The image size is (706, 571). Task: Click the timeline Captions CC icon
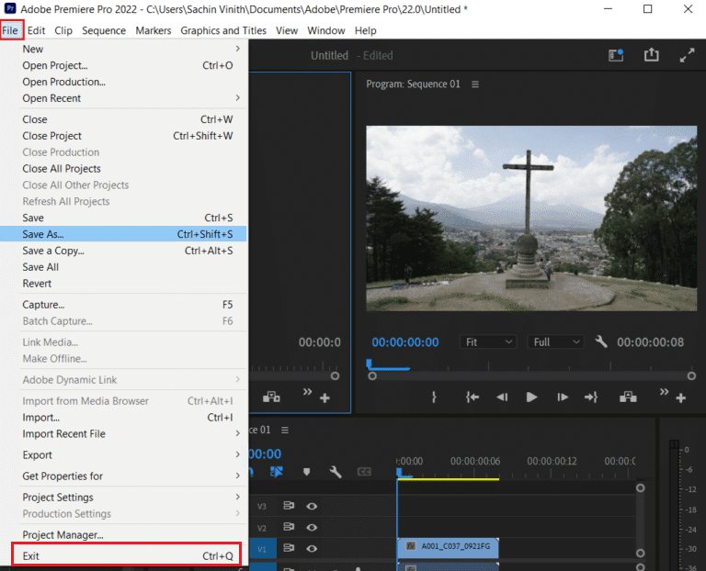364,472
